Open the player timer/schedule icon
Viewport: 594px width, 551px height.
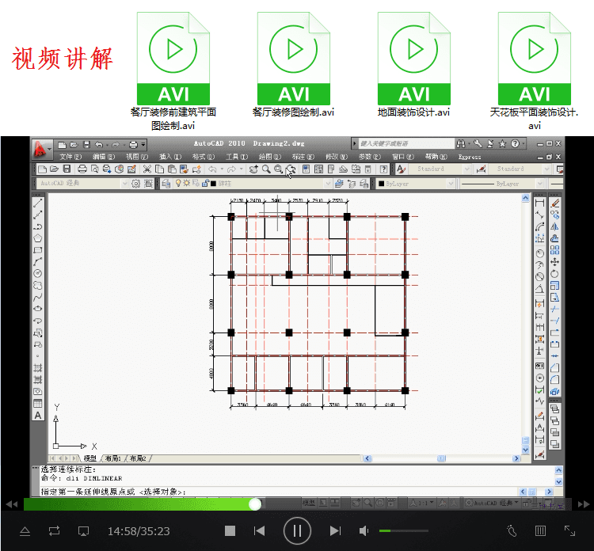[x=512, y=531]
